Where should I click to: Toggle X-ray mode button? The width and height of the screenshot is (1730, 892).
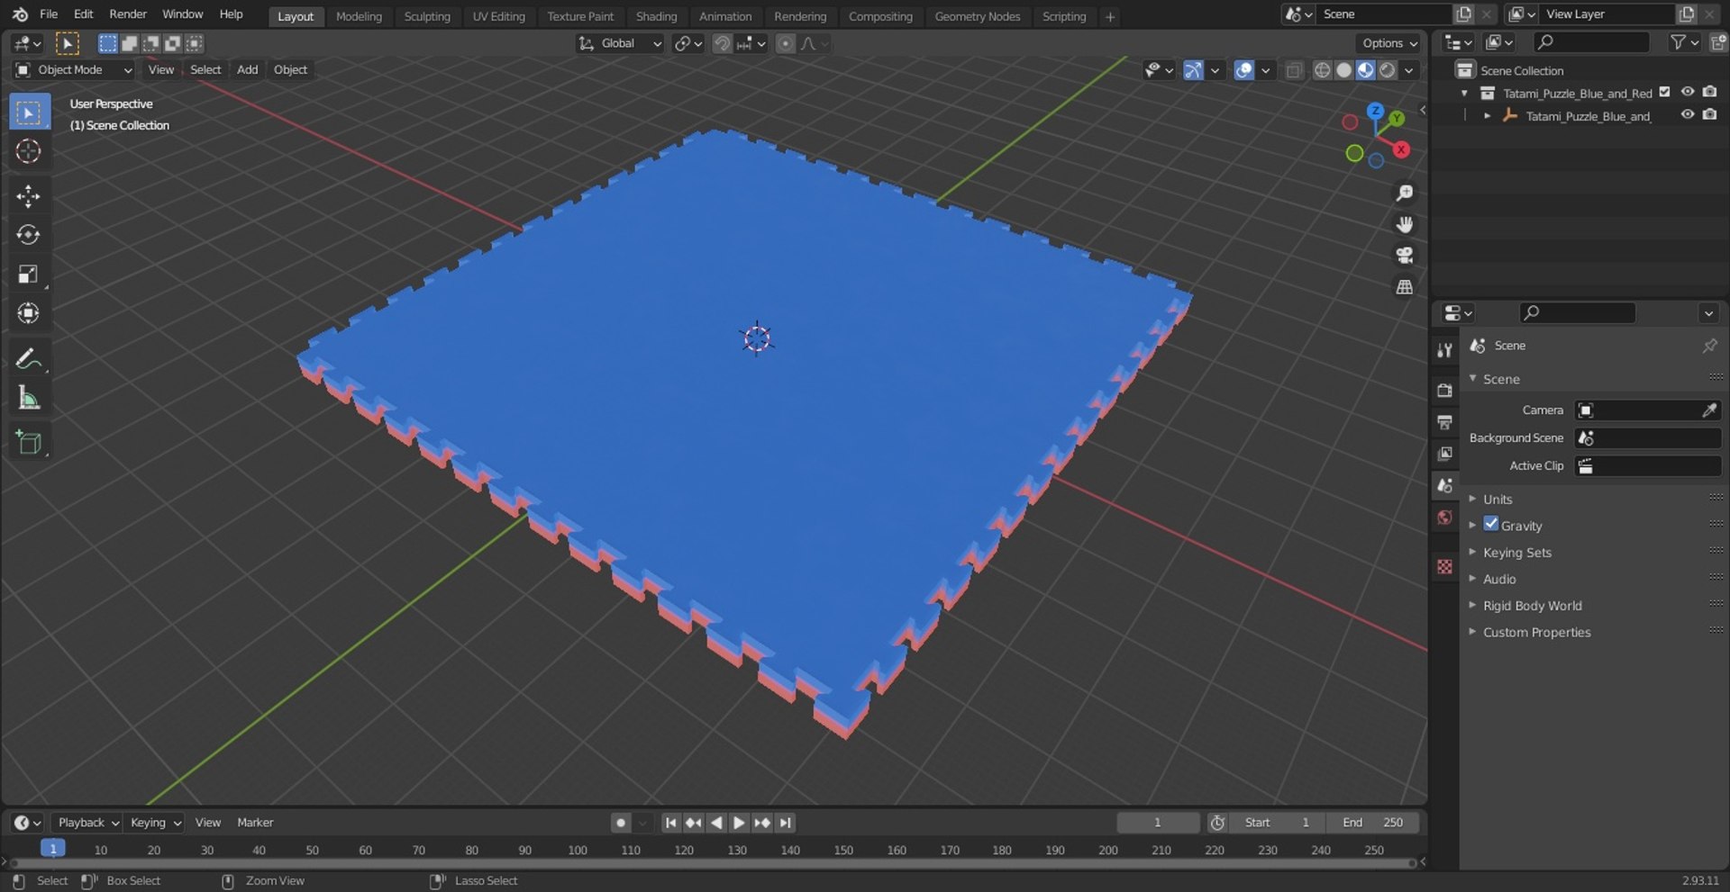pyautogui.click(x=1294, y=70)
